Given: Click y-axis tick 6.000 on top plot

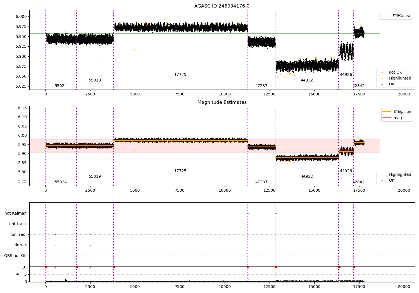Looking at the screenshot, I should coord(21,16).
